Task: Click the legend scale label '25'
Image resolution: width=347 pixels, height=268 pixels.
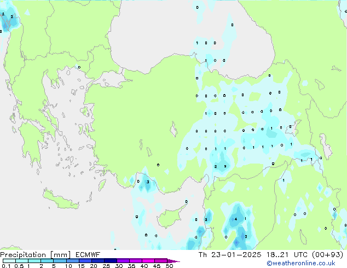Action: 106,266
